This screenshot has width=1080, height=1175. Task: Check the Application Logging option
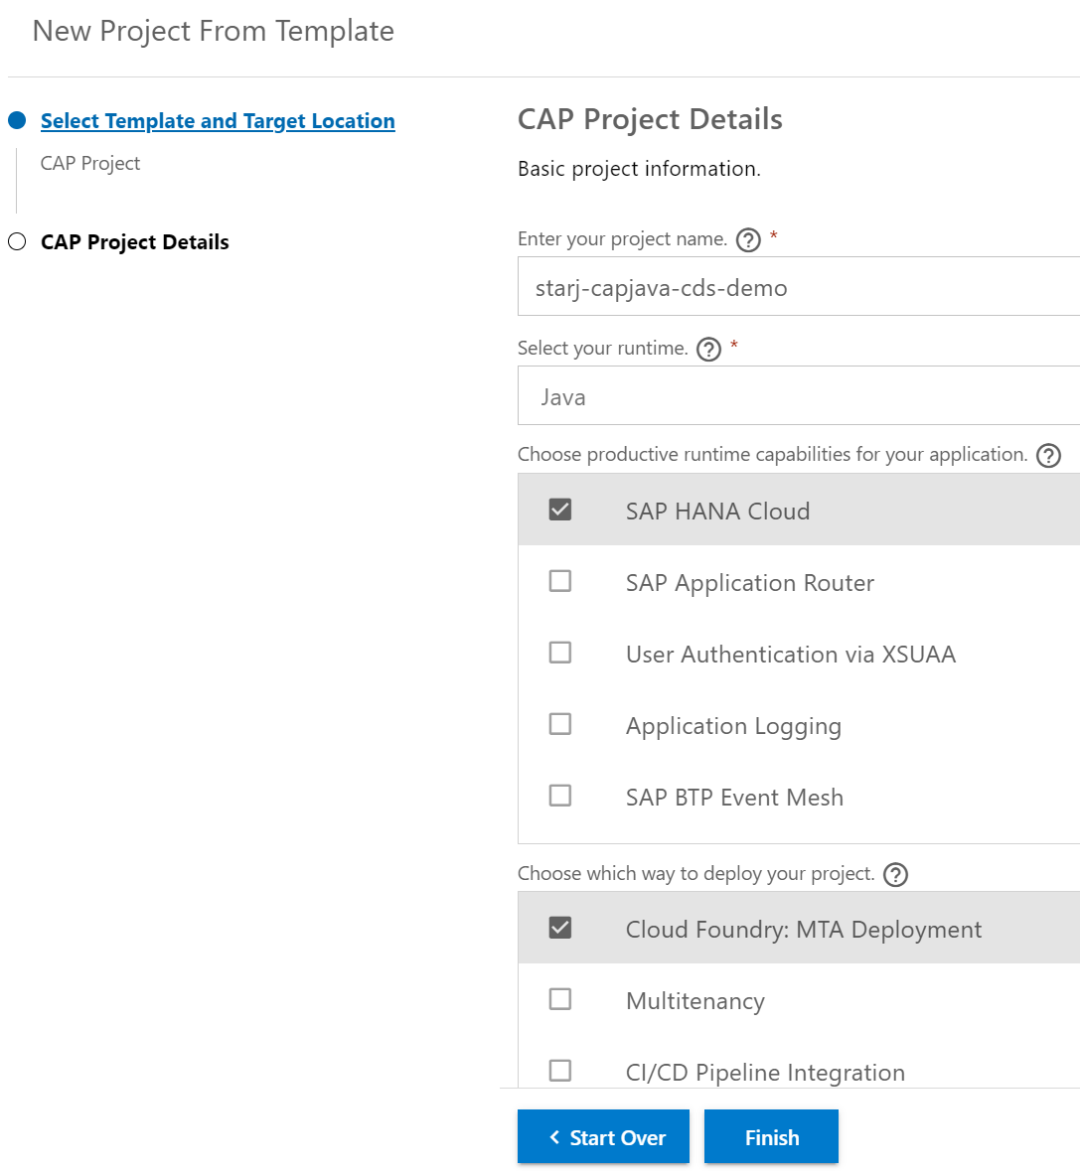click(x=559, y=725)
